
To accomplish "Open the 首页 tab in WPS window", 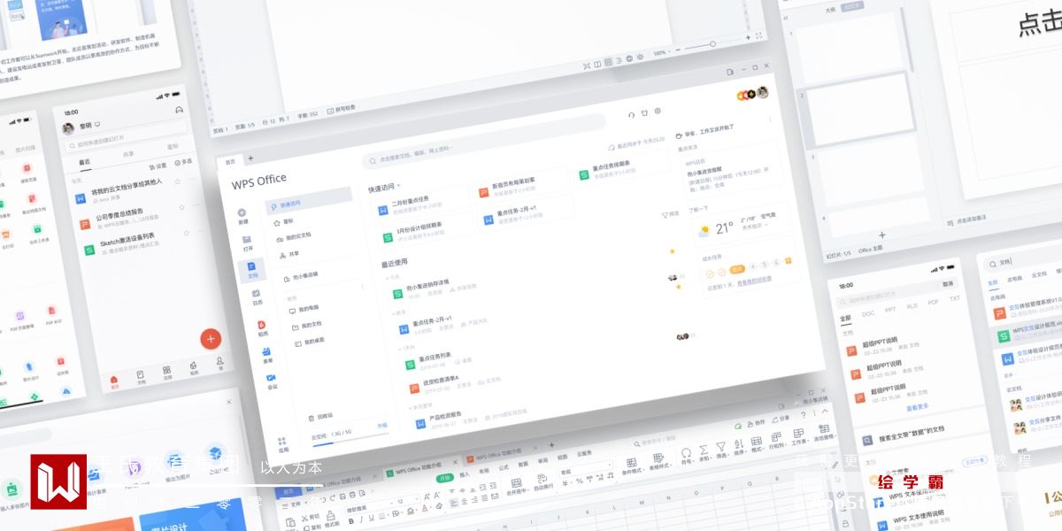I will pyautogui.click(x=230, y=161).
